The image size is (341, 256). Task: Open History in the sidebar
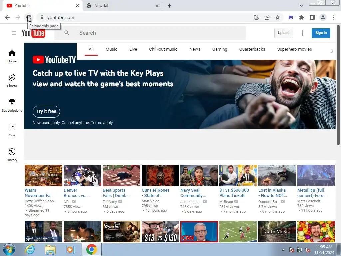pyautogui.click(x=12, y=155)
